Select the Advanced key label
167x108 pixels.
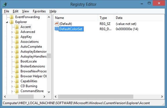click(28, 32)
